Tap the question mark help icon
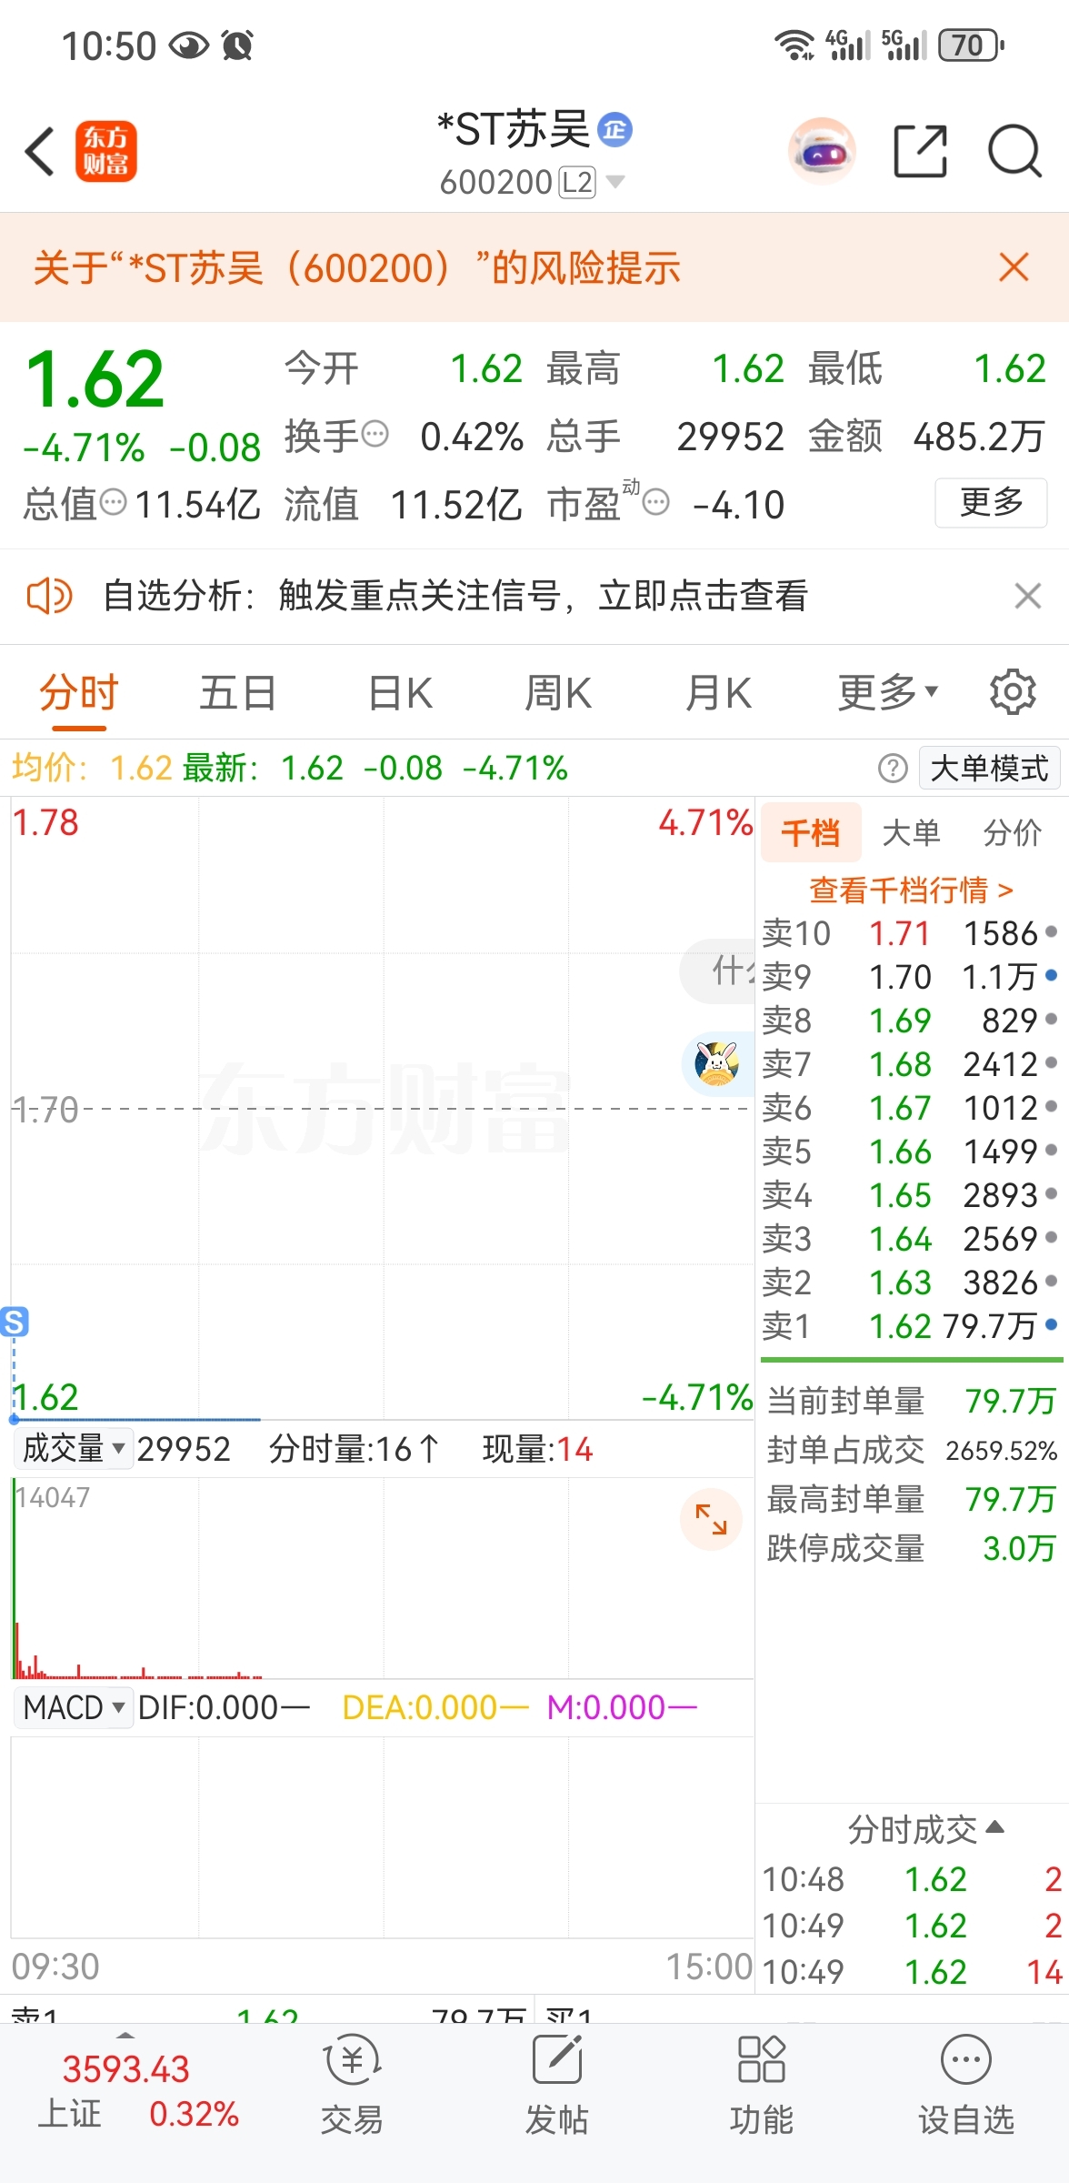This screenshot has height=2183, width=1069. click(x=893, y=769)
